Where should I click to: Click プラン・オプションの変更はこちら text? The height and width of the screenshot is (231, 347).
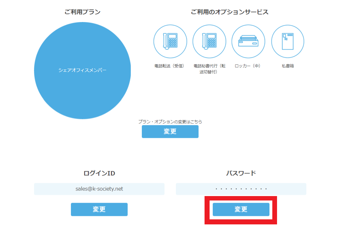coord(170,121)
